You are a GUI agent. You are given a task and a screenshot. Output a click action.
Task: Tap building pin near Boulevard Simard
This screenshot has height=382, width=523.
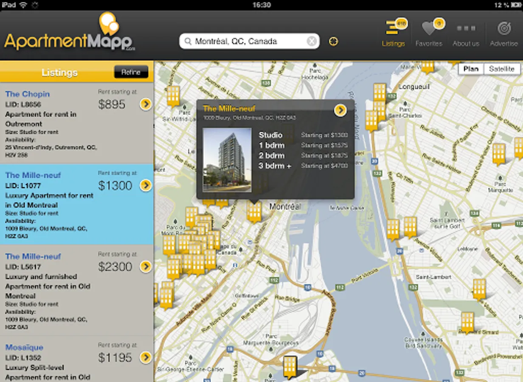tap(467, 323)
